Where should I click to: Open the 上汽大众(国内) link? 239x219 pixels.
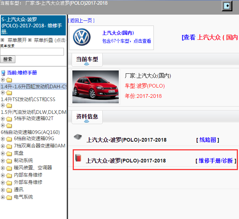[x=118, y=33]
